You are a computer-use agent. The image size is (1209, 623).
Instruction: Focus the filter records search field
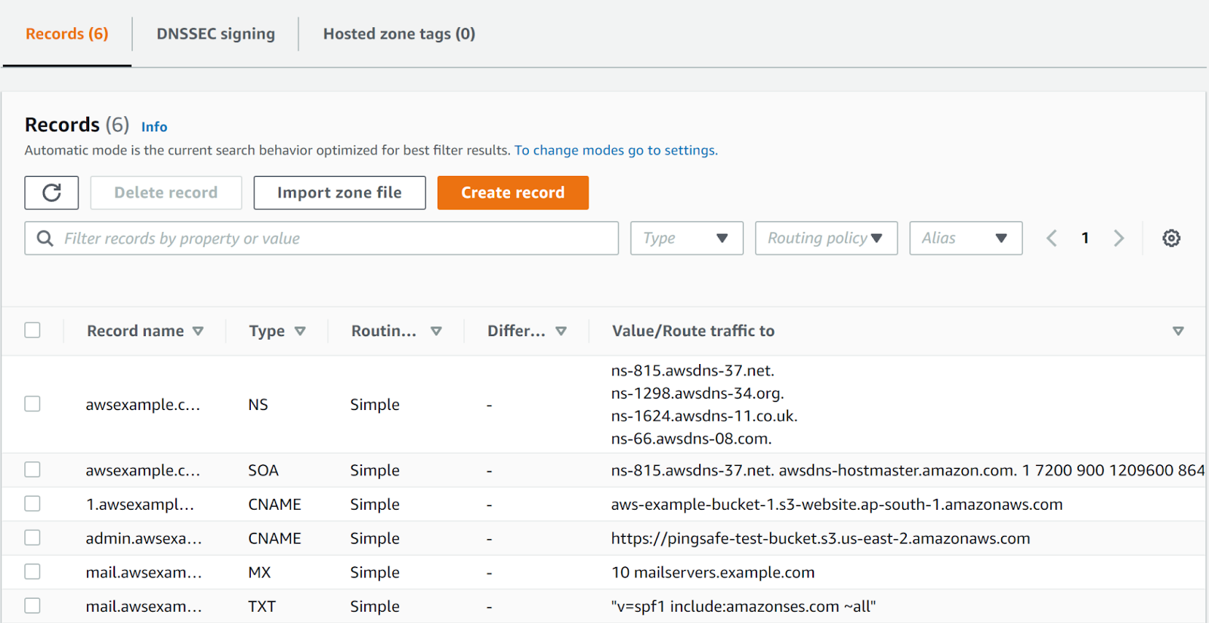point(332,239)
